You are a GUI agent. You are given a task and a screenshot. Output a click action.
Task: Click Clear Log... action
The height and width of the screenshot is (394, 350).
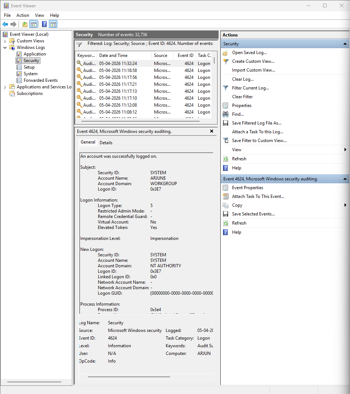pos(243,79)
